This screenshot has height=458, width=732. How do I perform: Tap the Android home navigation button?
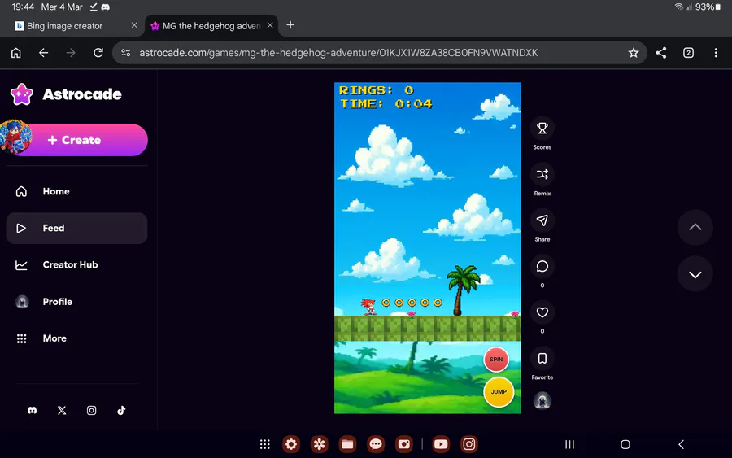[x=625, y=444]
